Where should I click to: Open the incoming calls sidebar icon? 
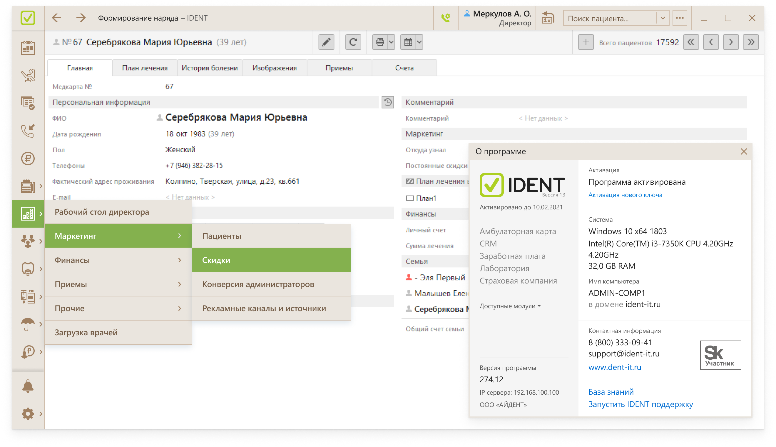[x=28, y=131]
